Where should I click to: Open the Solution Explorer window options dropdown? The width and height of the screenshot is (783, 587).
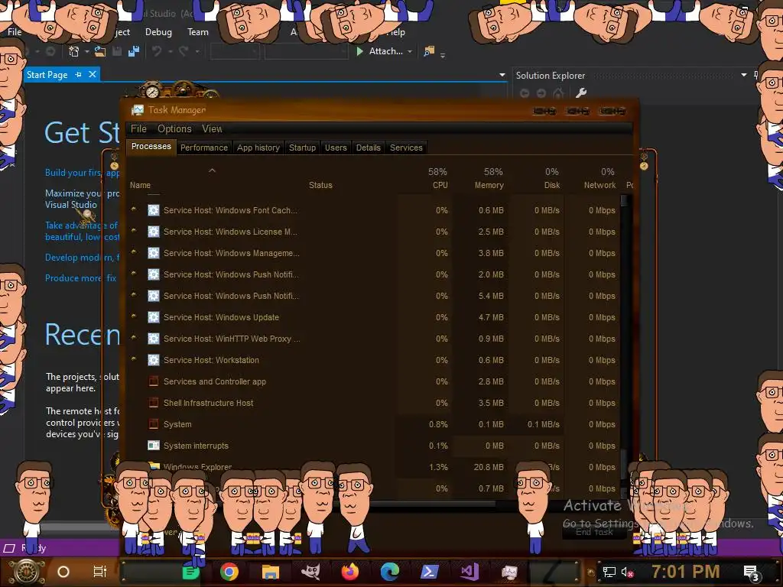tap(743, 75)
